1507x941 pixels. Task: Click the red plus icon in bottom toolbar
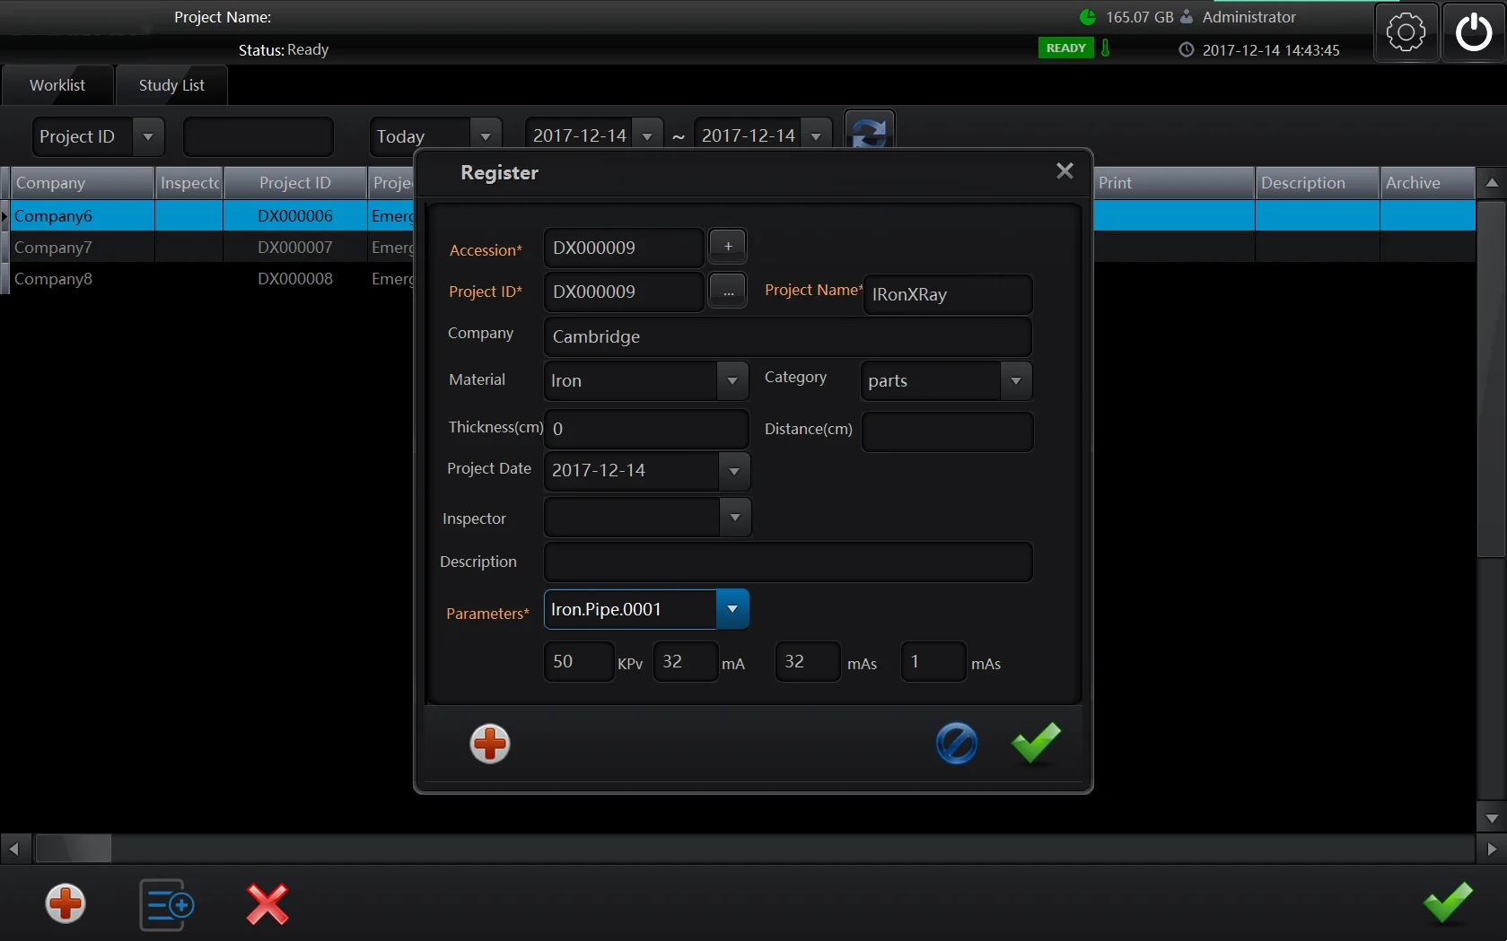(x=66, y=903)
